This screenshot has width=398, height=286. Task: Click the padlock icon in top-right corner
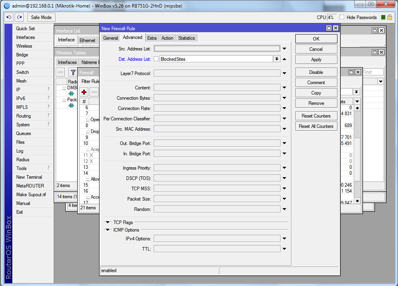pos(390,17)
